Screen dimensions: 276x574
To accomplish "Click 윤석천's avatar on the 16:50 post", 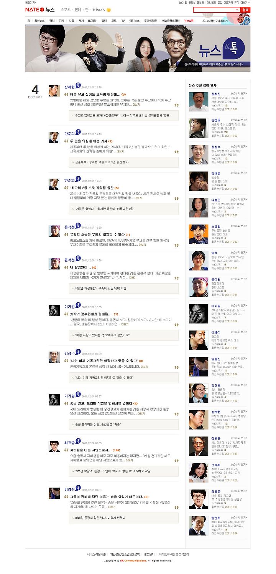I will (54, 231).
